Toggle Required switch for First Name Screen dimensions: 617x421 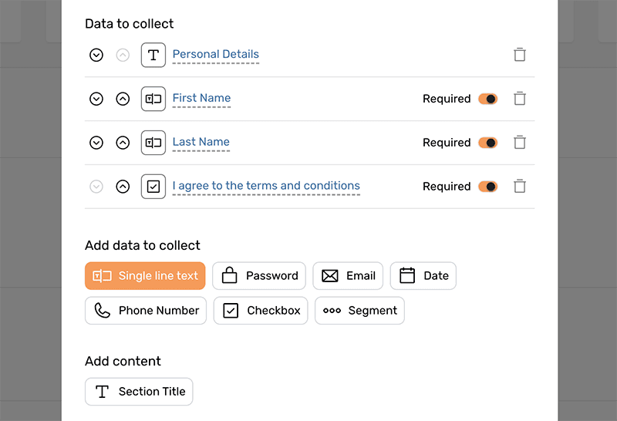tap(487, 99)
